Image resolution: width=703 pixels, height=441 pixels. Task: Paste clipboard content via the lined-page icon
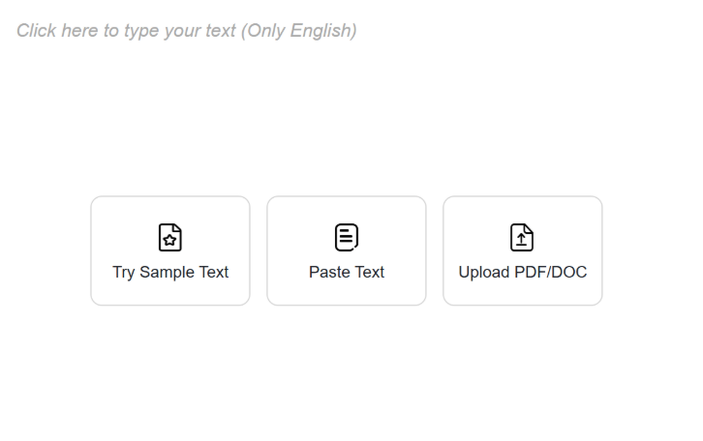[x=347, y=237]
